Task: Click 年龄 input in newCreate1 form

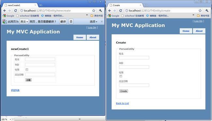Action: 40,65
